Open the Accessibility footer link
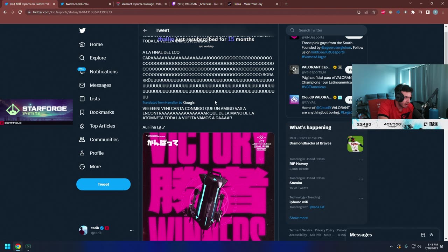The width and height of the screenshot is (448, 252). (x=298, y=235)
